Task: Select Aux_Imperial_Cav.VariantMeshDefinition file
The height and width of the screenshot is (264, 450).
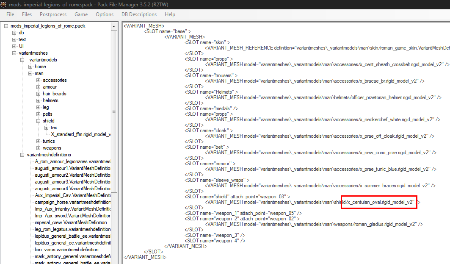Action: point(73,195)
